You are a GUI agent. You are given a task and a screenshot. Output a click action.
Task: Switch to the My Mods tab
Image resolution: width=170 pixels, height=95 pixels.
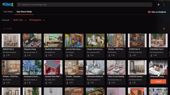8,12
